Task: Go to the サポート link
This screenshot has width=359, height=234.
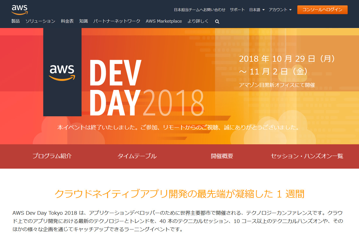Action: 237,10
